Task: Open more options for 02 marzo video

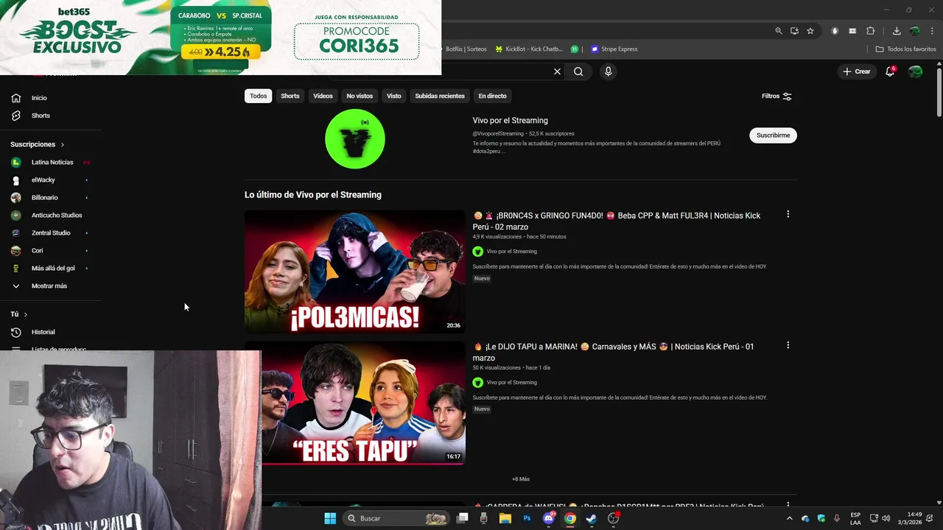Action: coord(788,214)
